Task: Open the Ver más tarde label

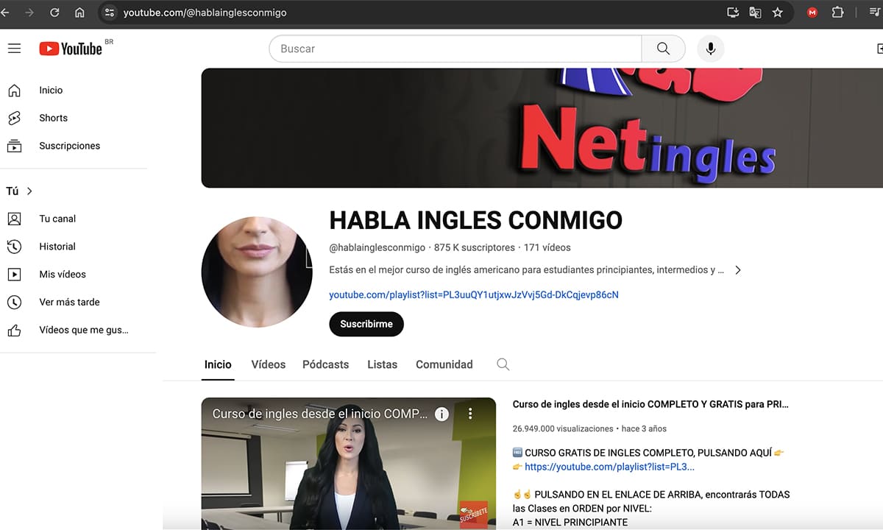Action: [69, 302]
